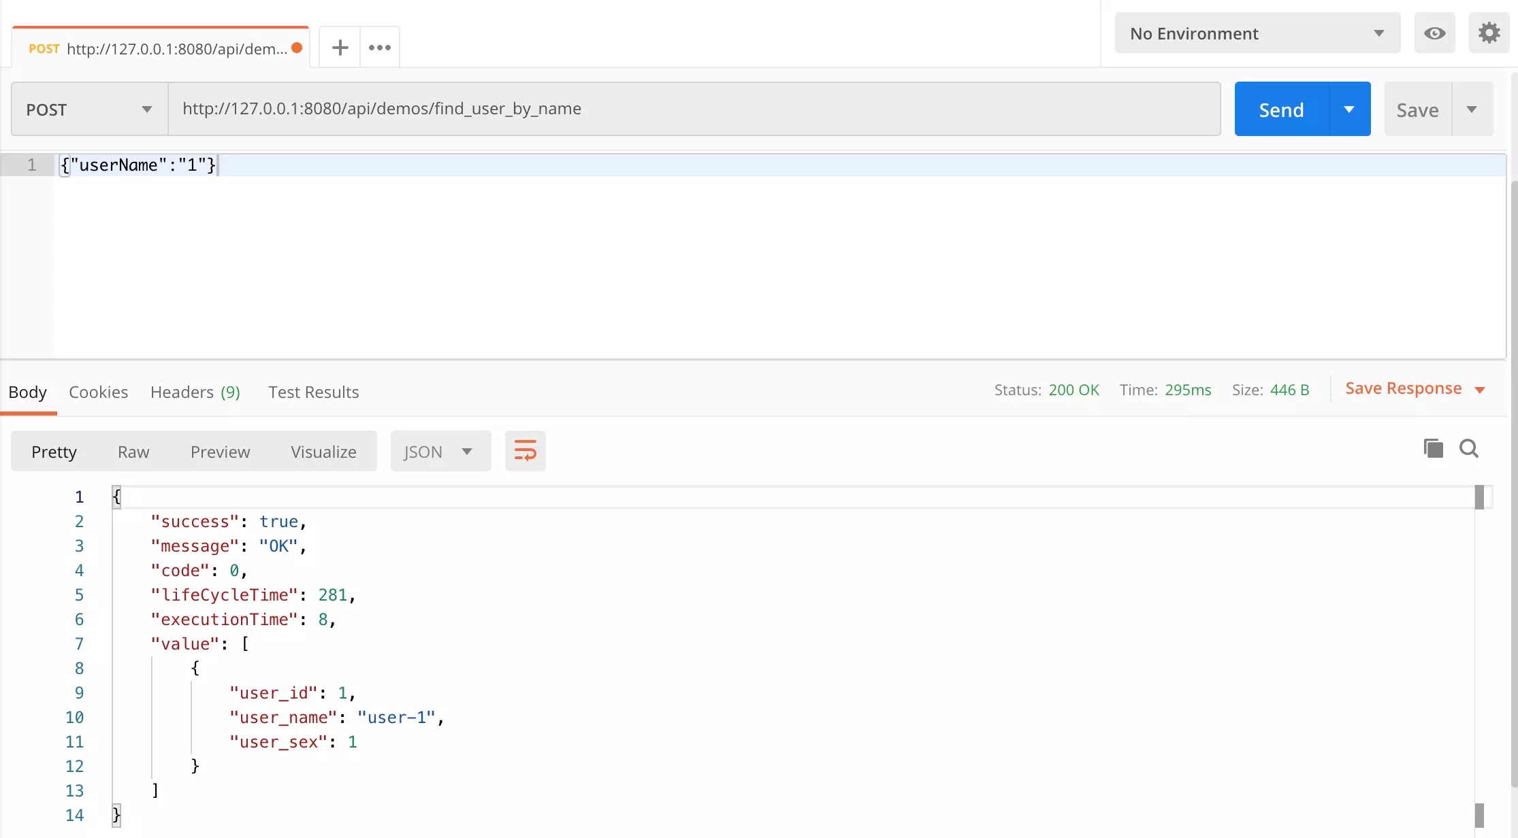Click the environment quick look eye icon
Screen dimensions: 1518x838
[x=1434, y=33]
